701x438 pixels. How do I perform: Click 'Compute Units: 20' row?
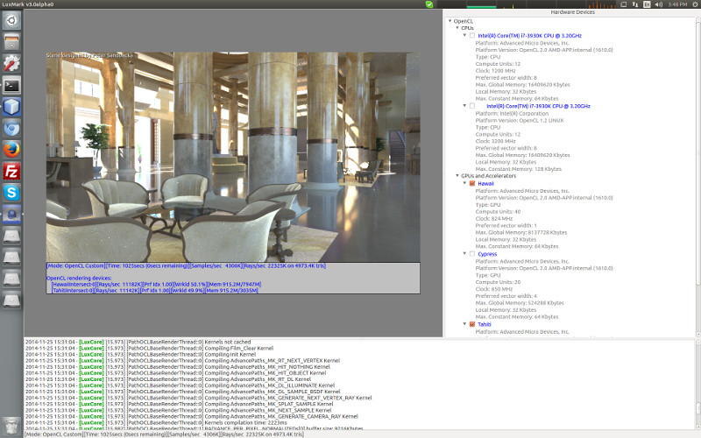pos(498,282)
